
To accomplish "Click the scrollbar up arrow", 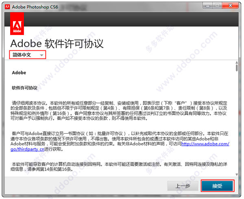I will [237, 62].
